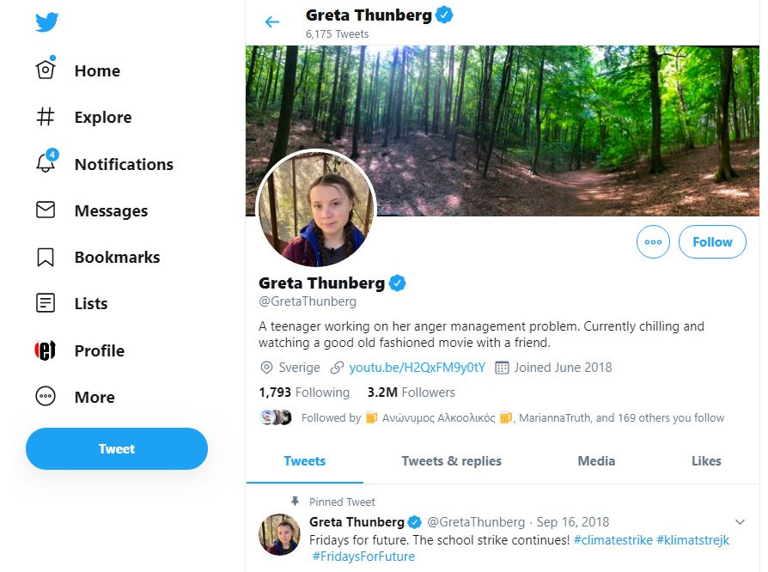Open Messages envelope icon
The image size is (768, 572).
(46, 210)
